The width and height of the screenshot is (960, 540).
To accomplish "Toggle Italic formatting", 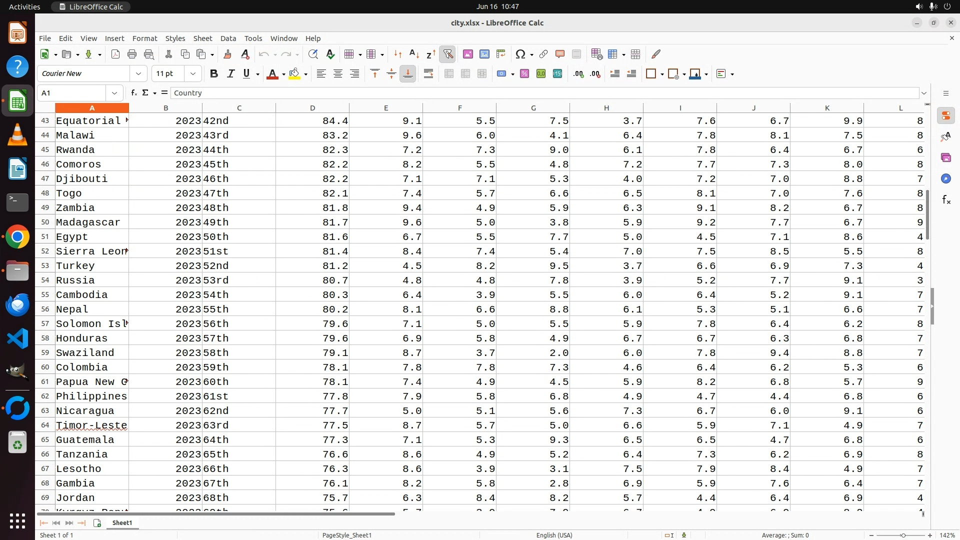I will pos(230,74).
